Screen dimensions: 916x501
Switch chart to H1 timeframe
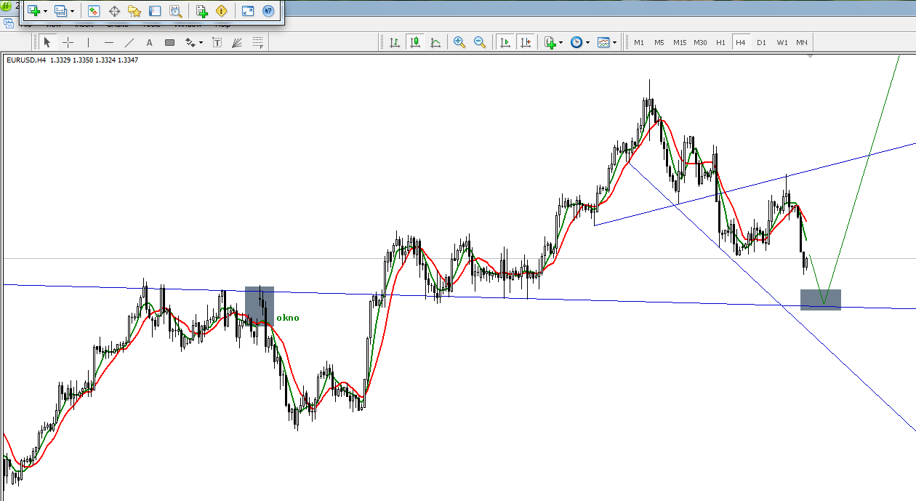pos(720,43)
